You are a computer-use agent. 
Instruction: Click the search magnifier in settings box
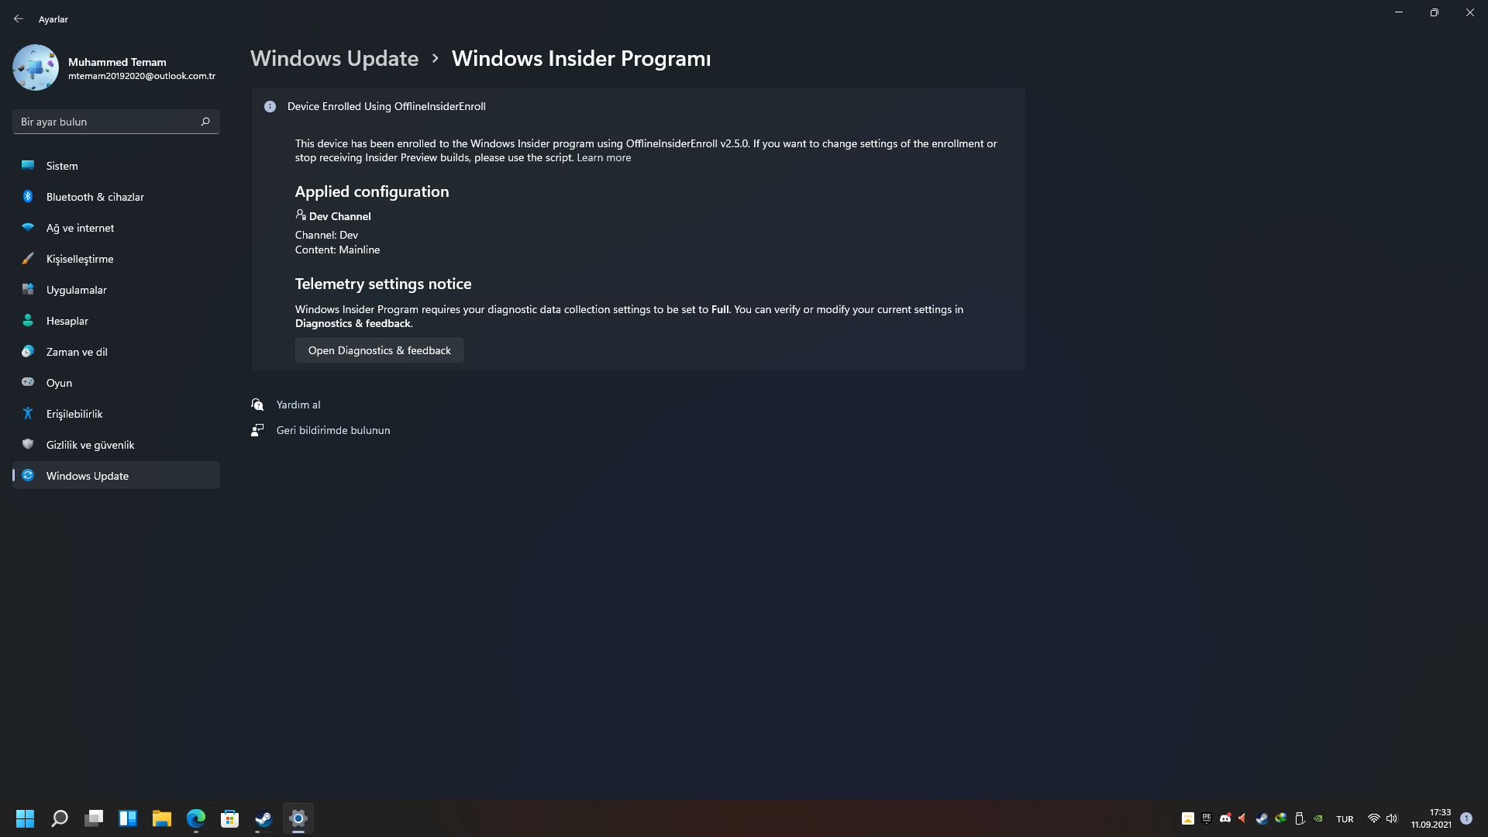205,122
